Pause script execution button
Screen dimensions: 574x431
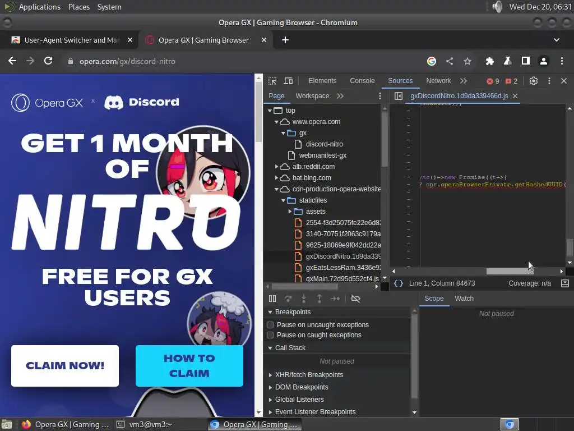point(272,299)
